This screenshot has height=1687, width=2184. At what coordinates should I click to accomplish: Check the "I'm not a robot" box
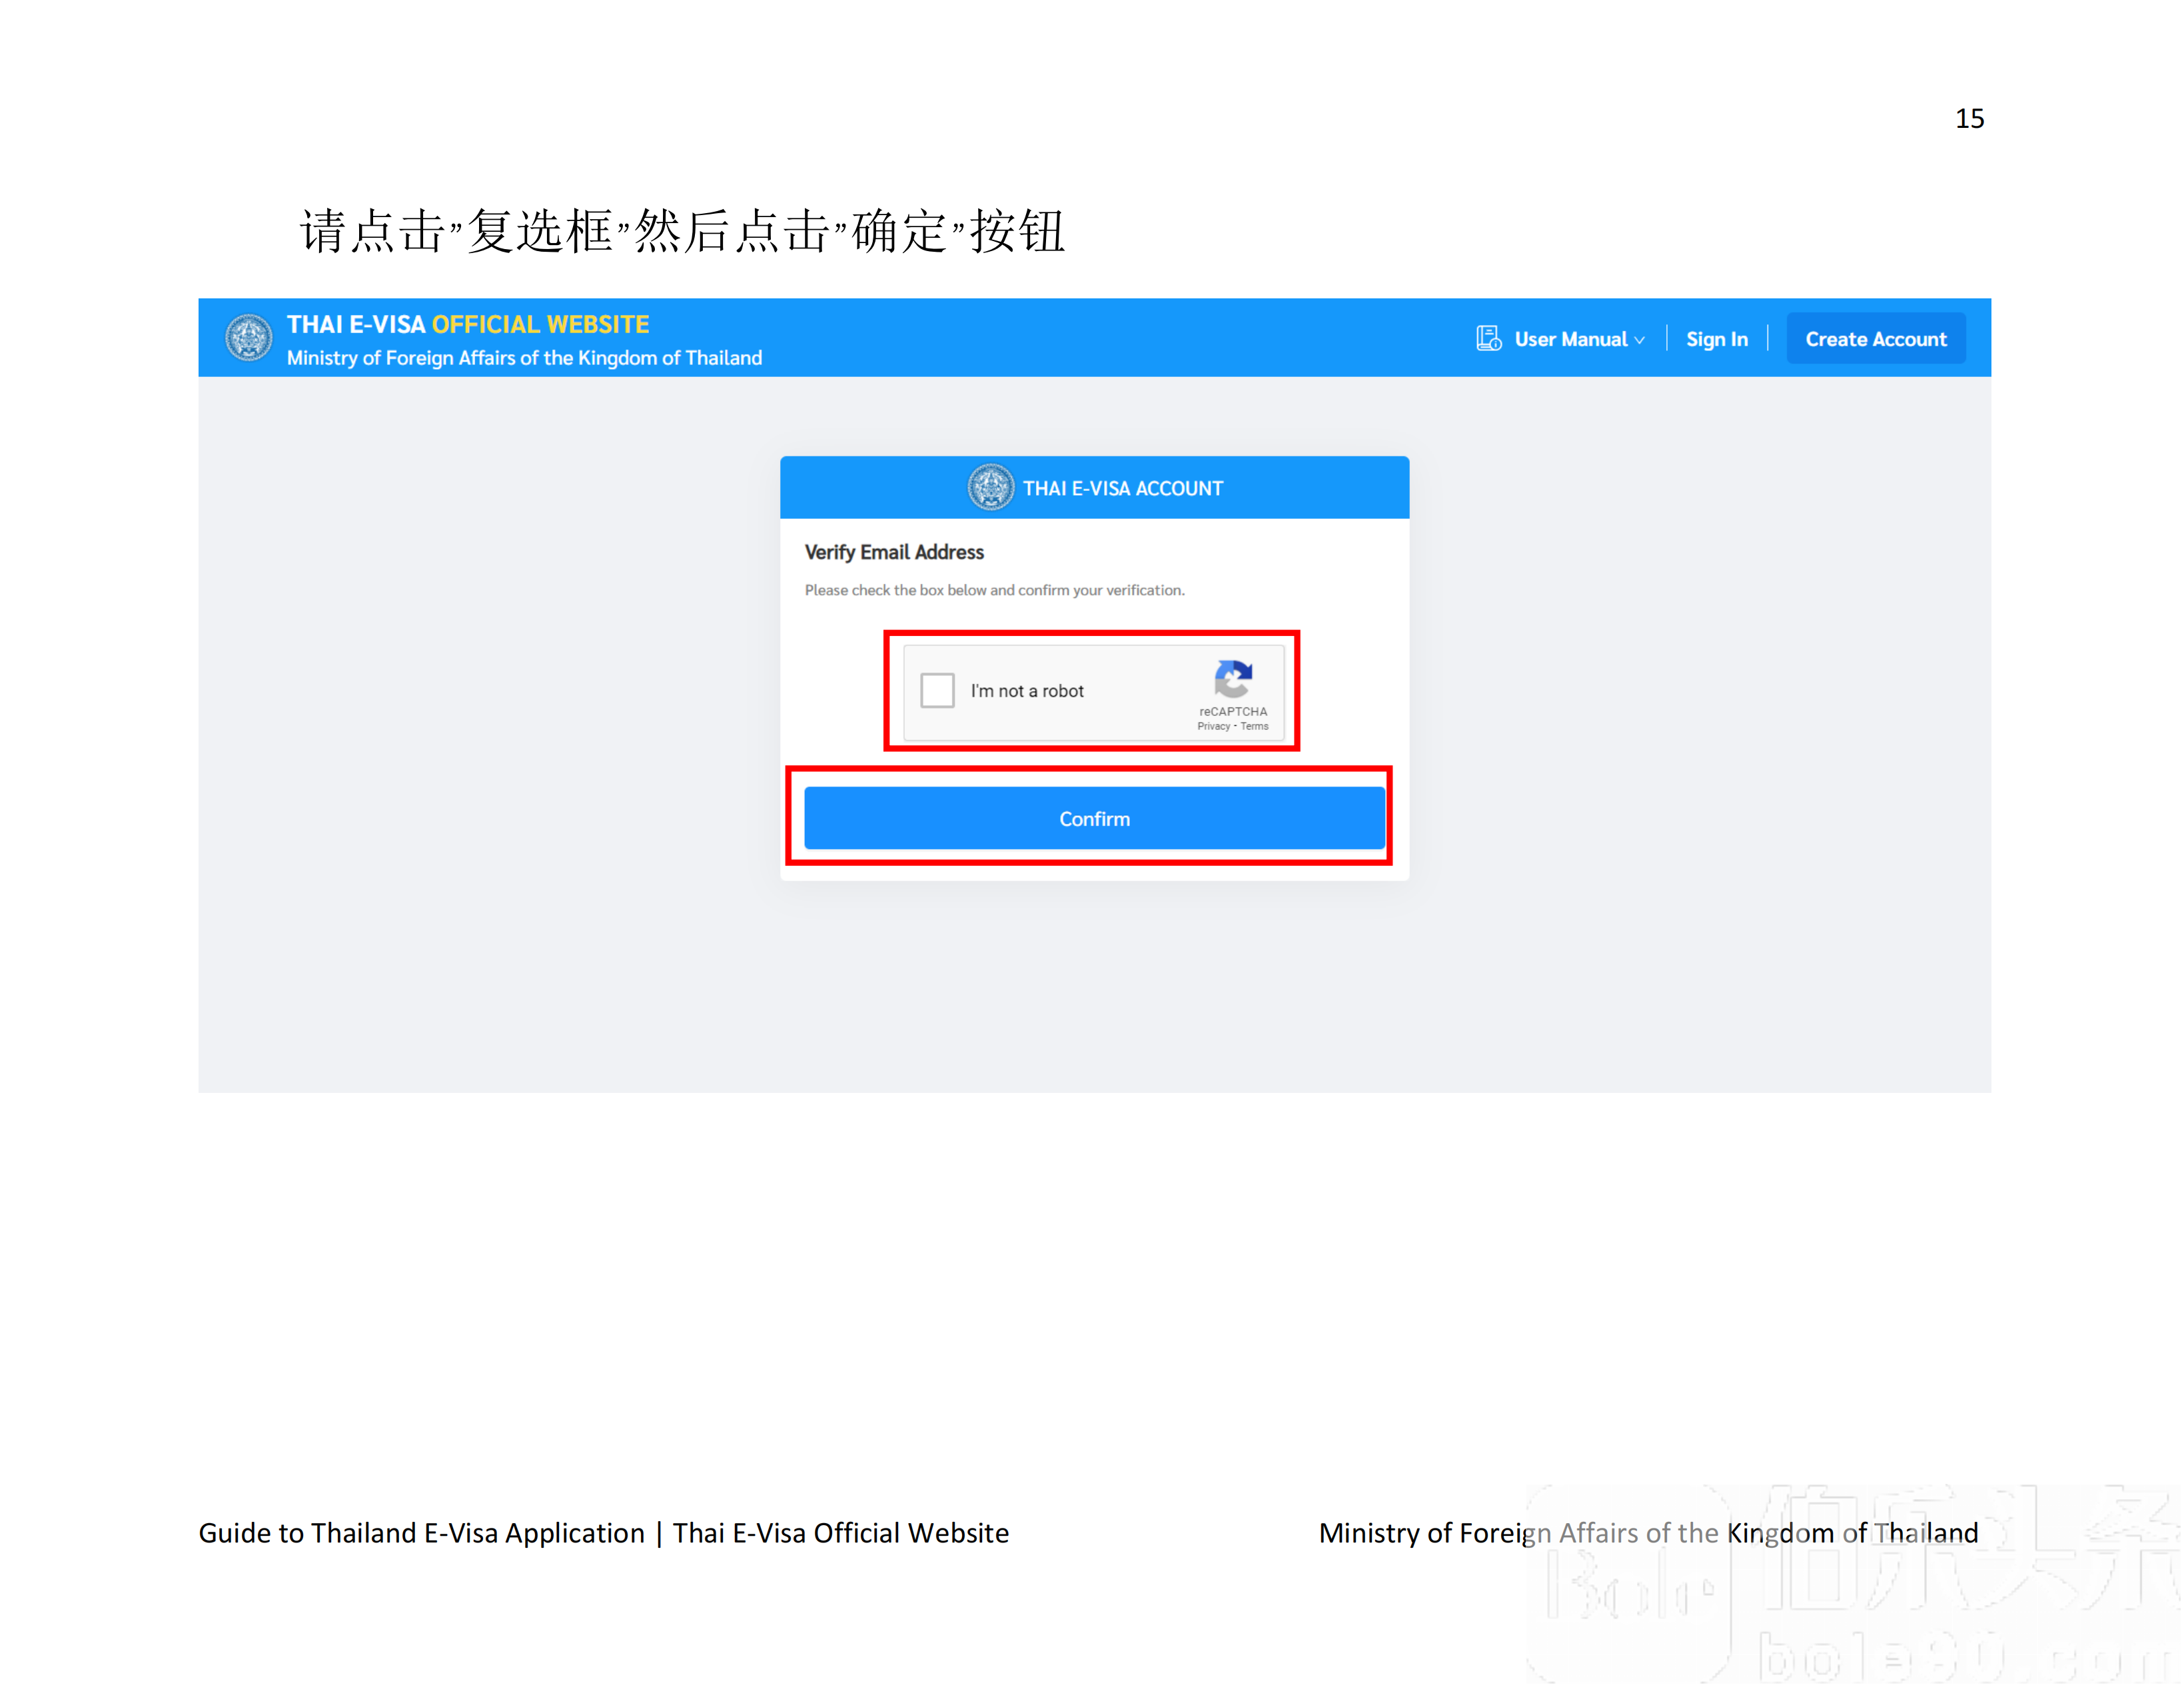click(x=937, y=691)
